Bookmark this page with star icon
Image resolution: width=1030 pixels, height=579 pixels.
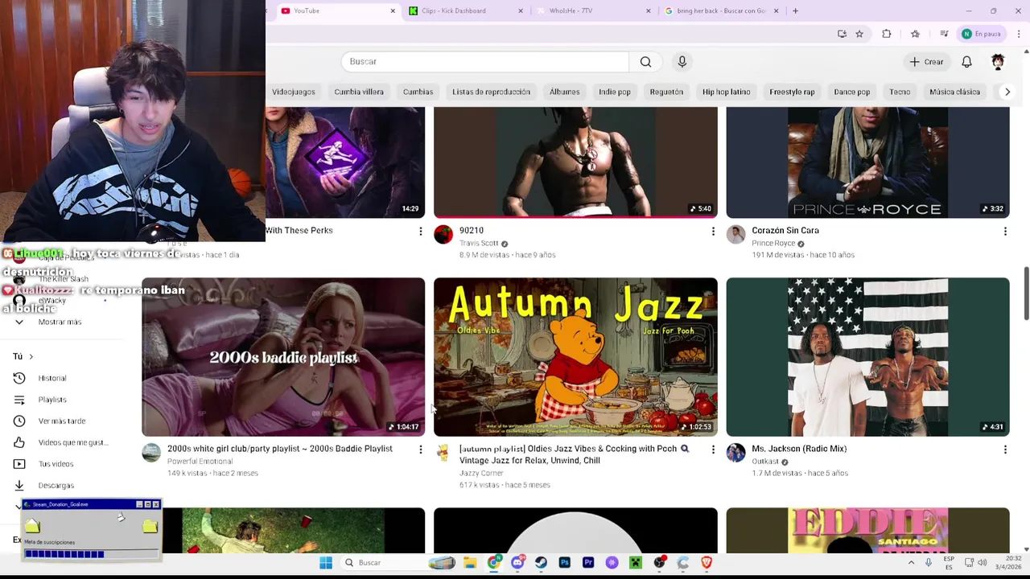[859, 34]
